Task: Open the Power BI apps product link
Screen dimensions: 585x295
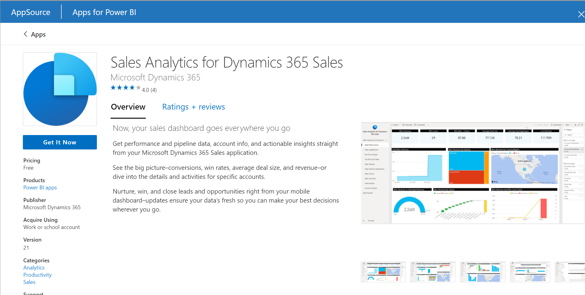Action: click(x=40, y=188)
